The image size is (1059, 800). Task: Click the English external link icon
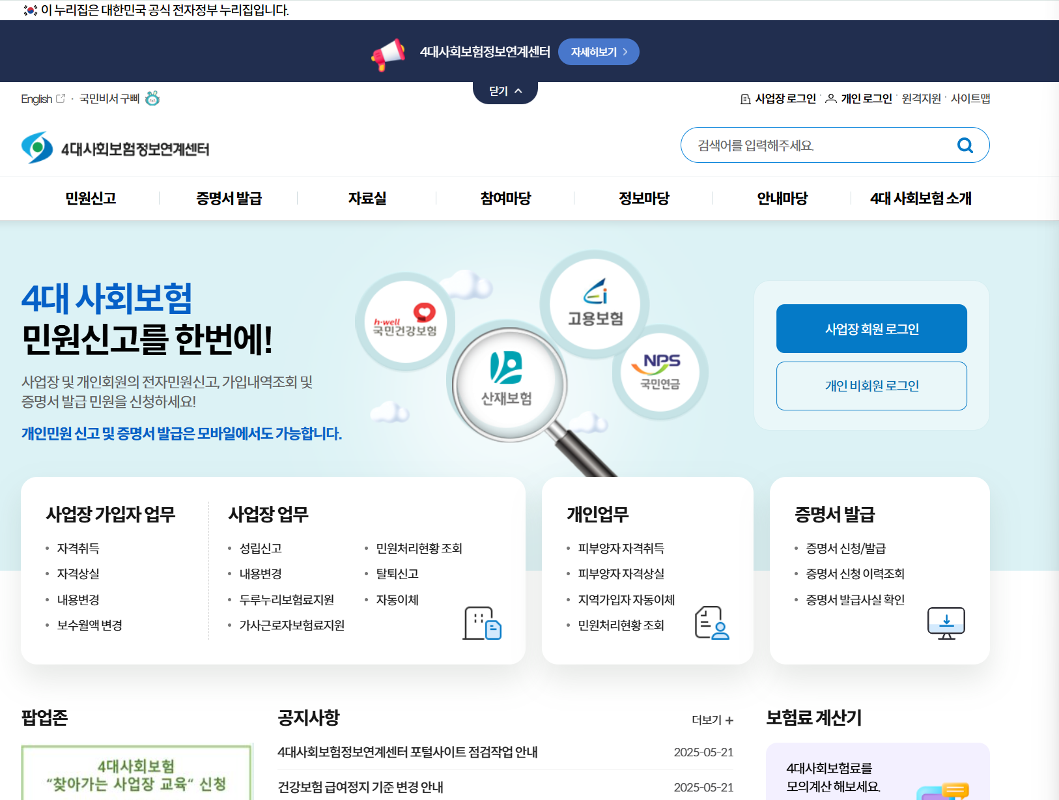61,98
